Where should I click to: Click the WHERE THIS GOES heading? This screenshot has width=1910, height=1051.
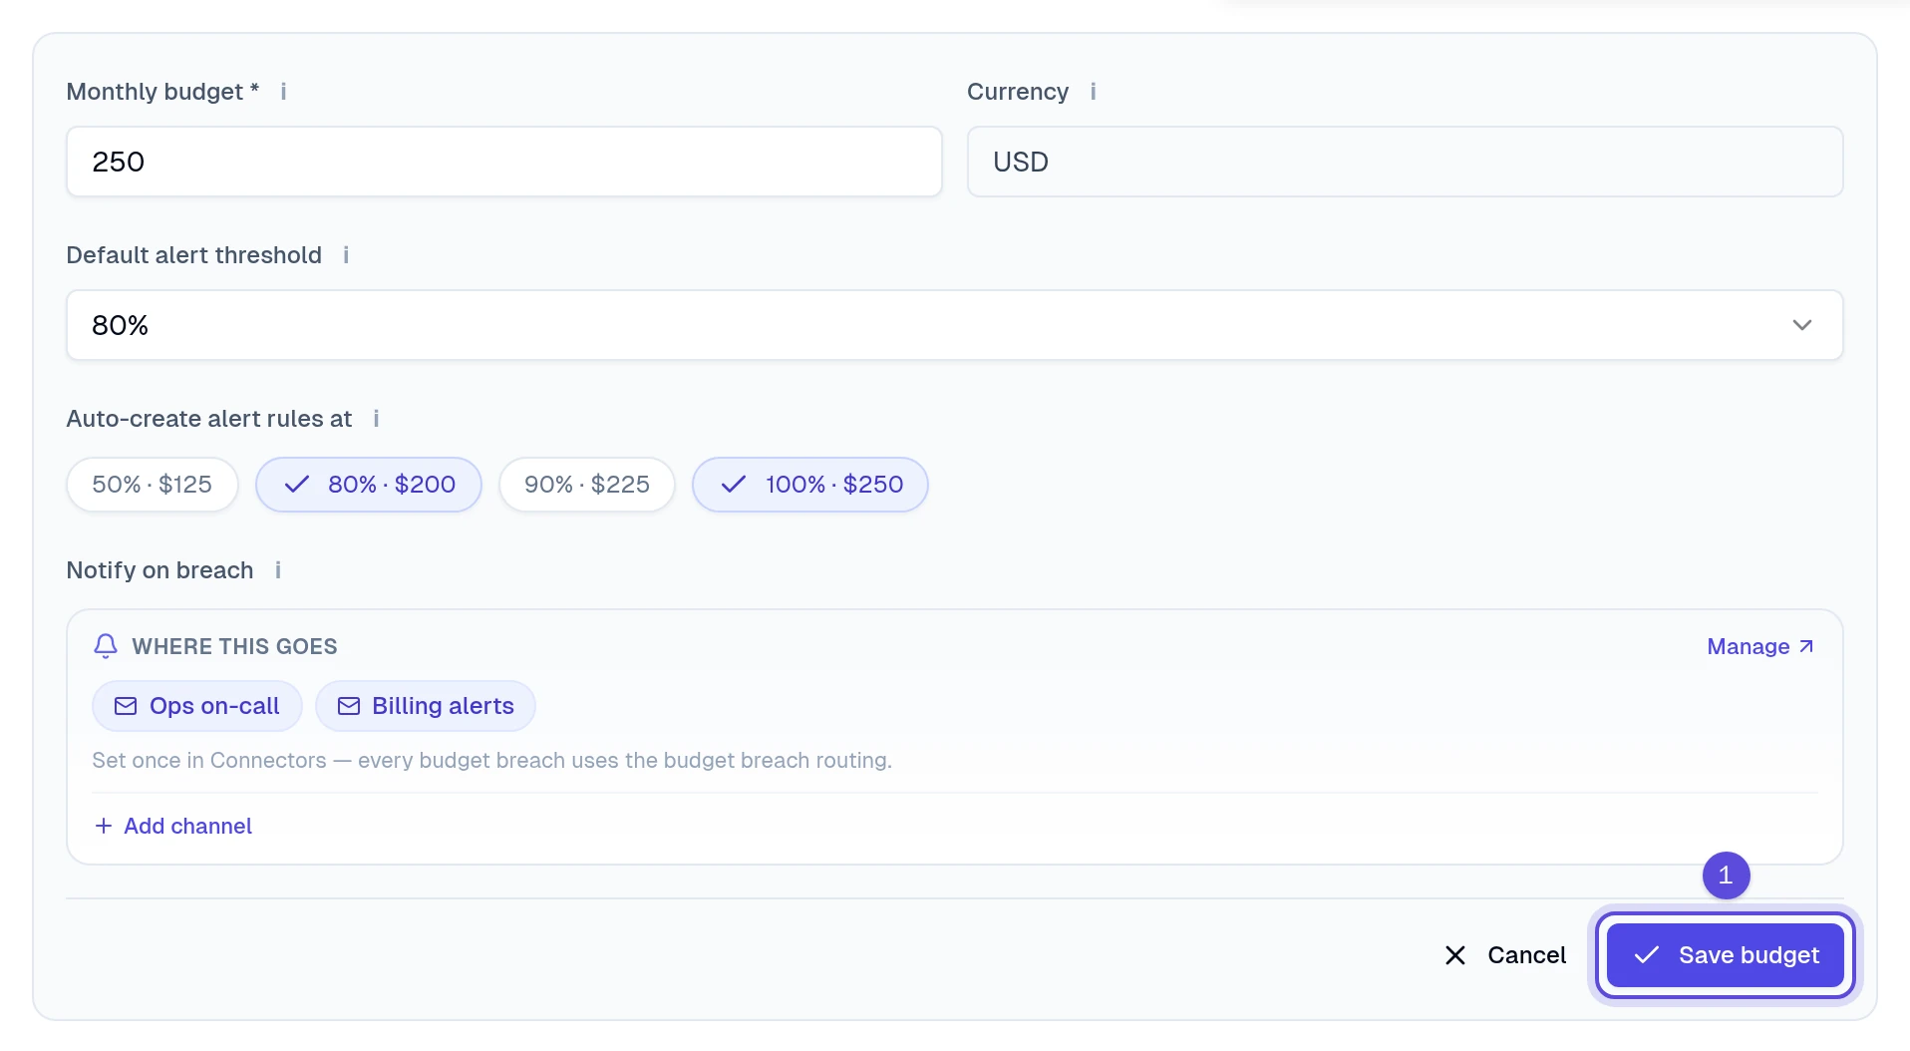click(234, 646)
